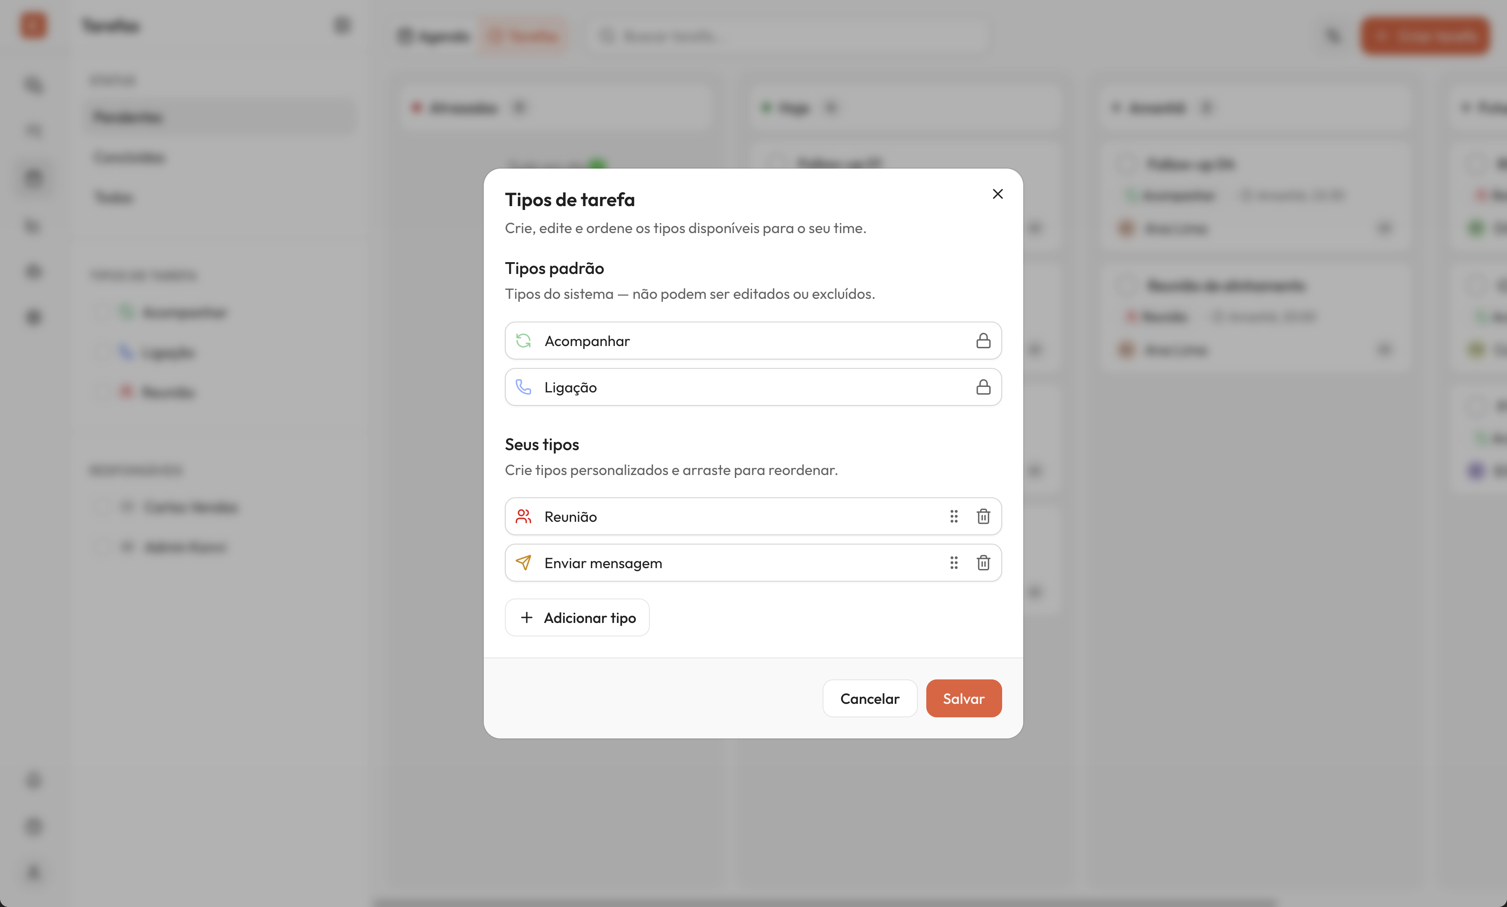The image size is (1507, 907).
Task: Click the paper plane icon for Enviar mensagem
Action: (x=523, y=563)
